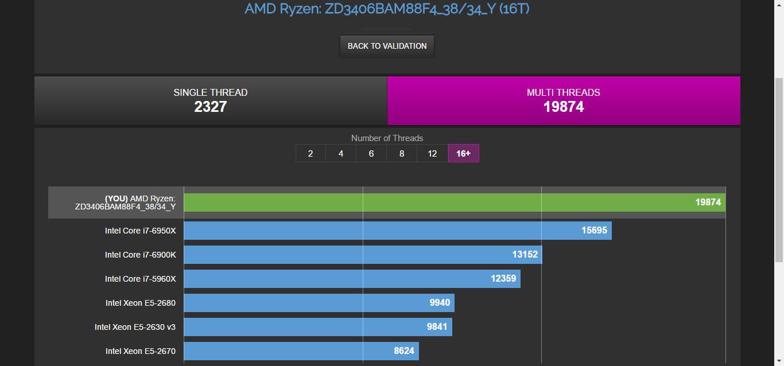Select the 'Intel Xeon E5-2670' label
Image resolution: width=784 pixels, height=366 pixels.
point(141,351)
